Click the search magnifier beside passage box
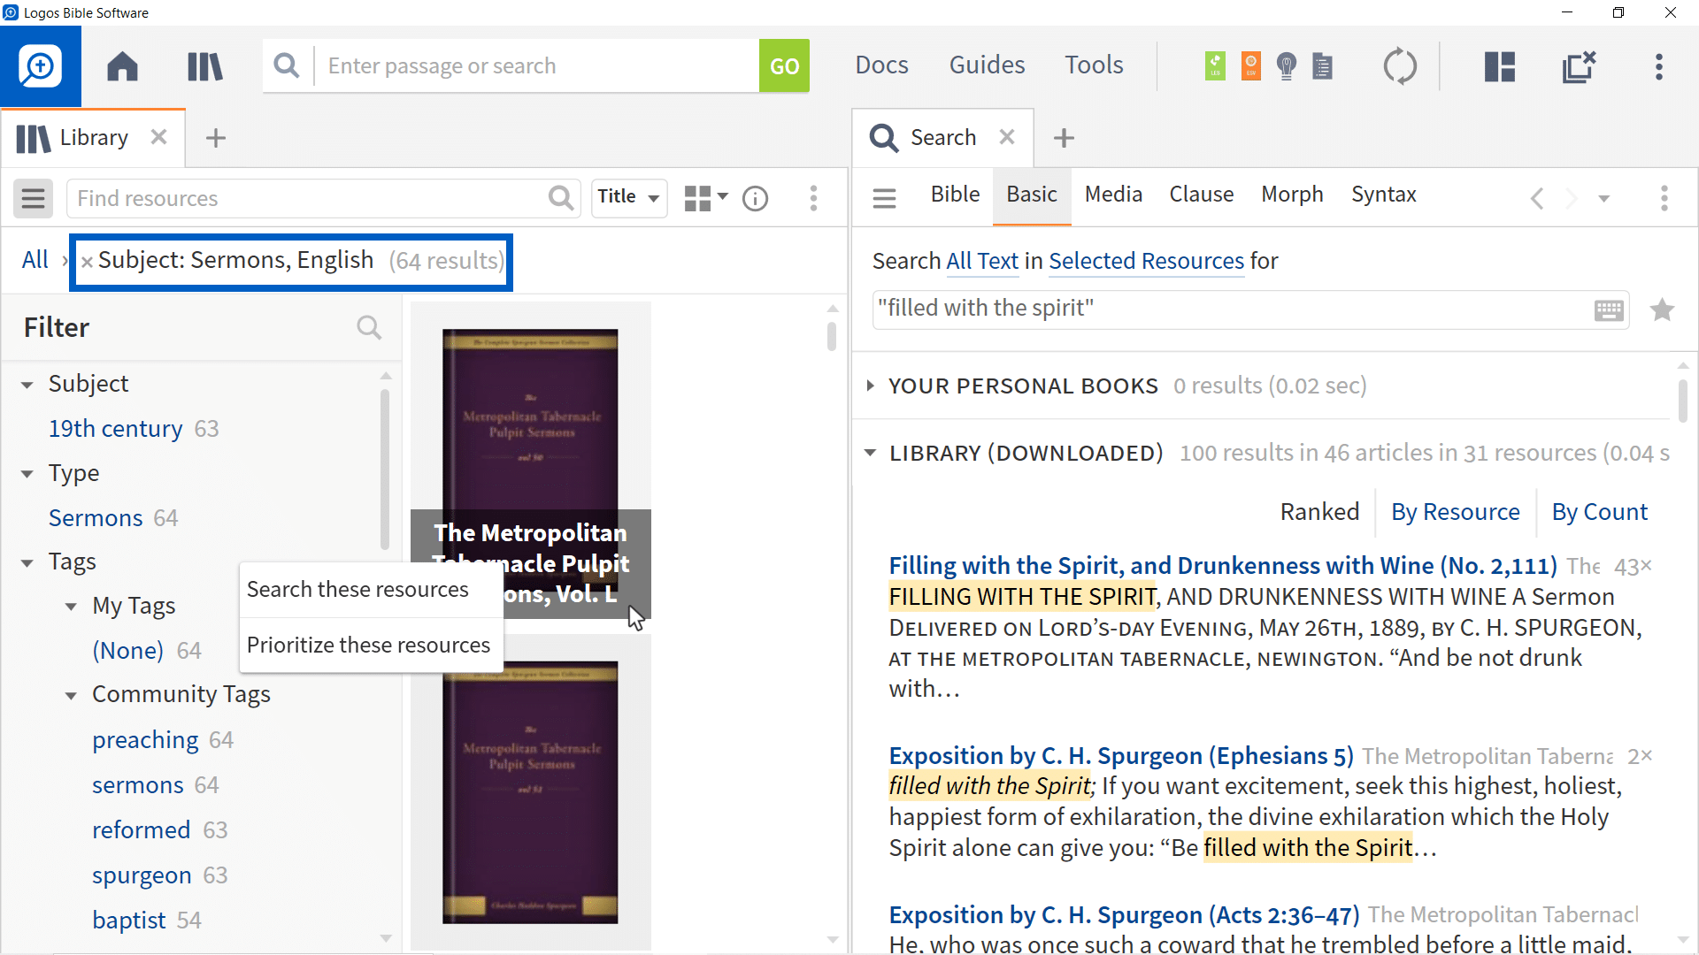Viewport: 1699px width, 955px height. (x=287, y=65)
